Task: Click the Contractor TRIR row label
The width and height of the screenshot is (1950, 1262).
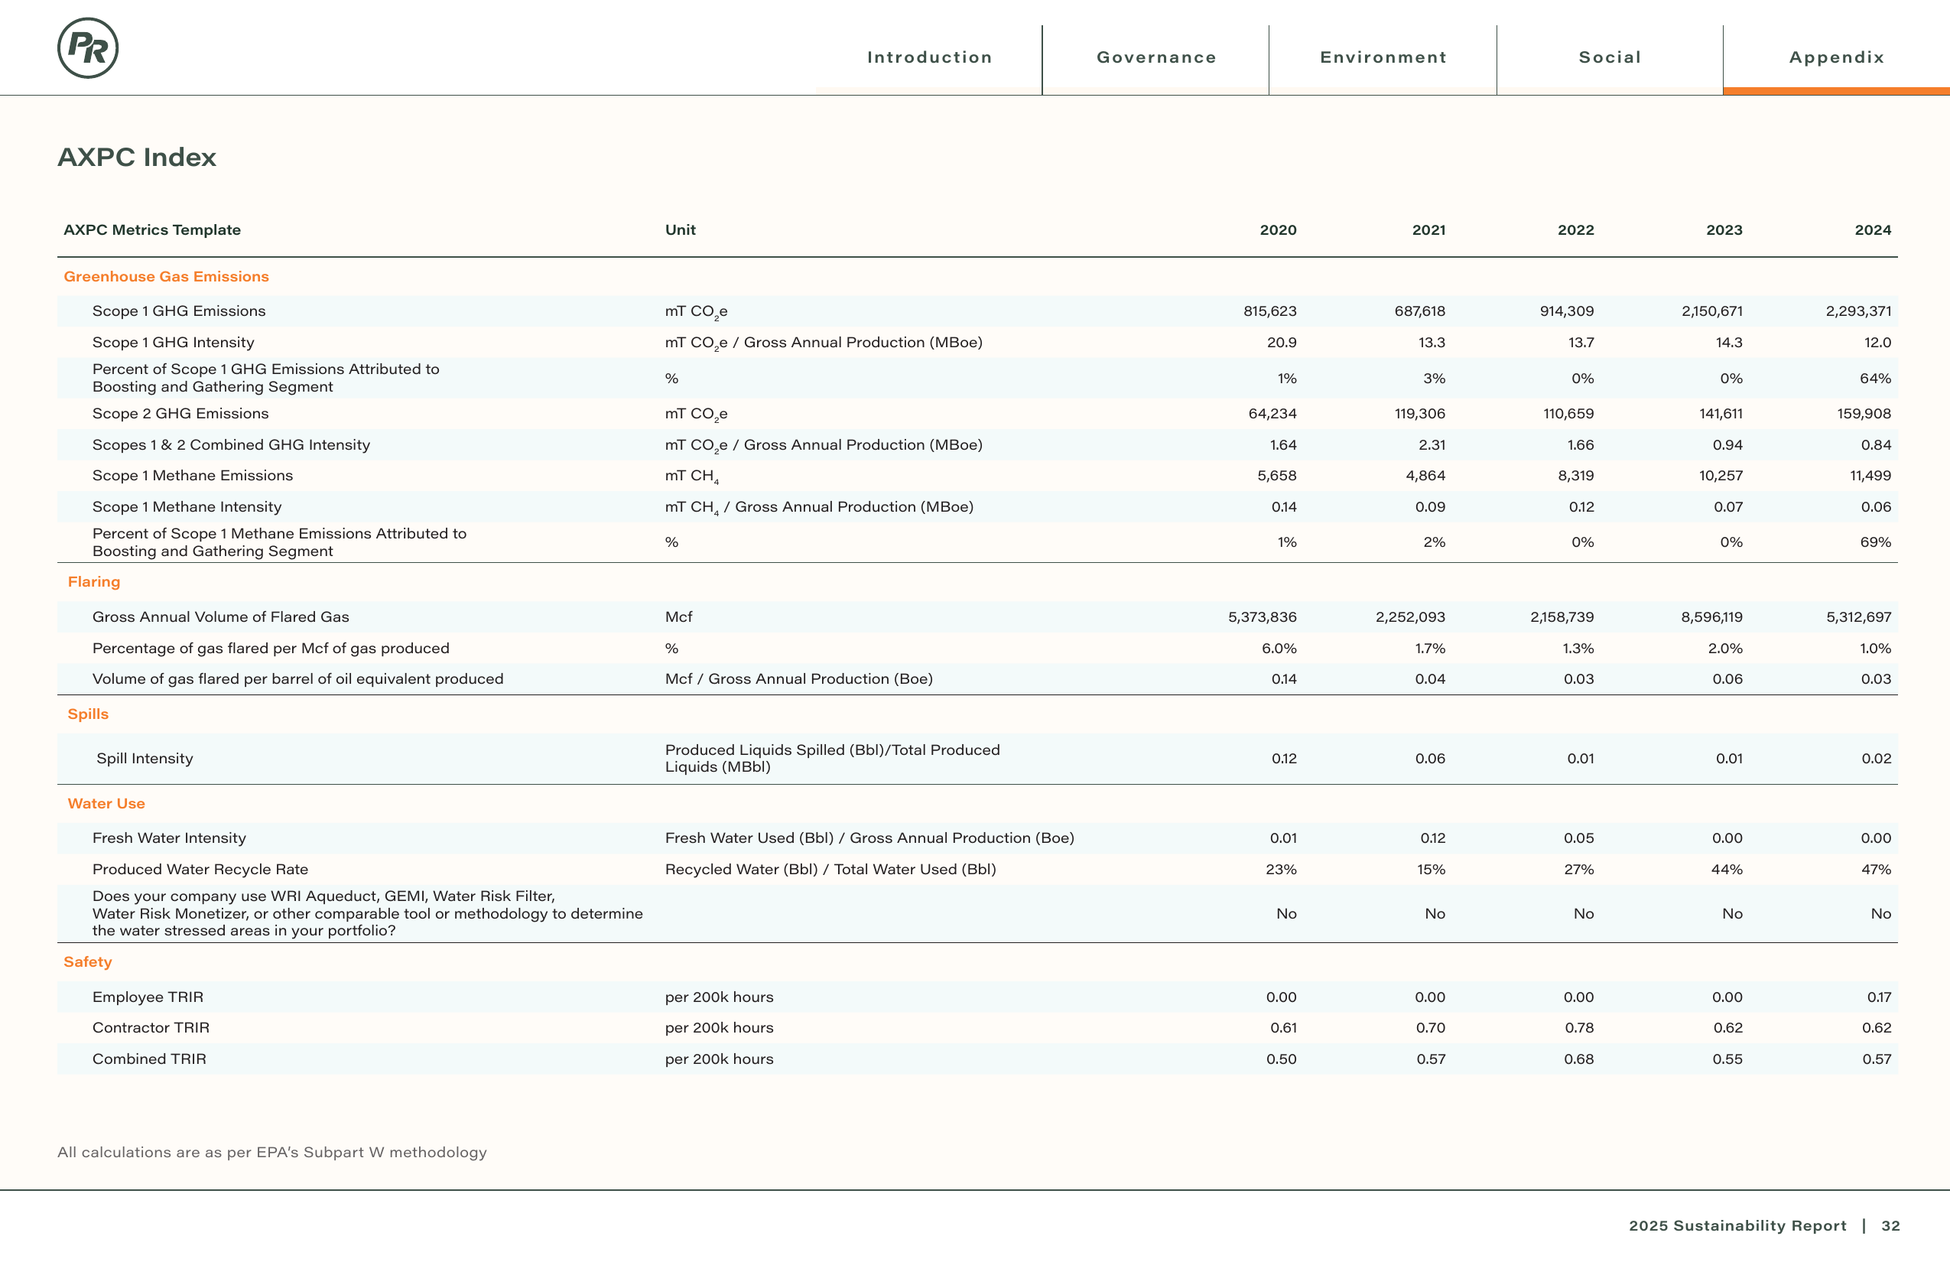Action: tap(151, 1028)
